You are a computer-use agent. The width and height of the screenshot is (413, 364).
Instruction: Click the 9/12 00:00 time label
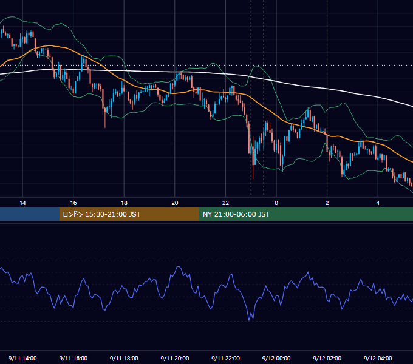tap(276, 358)
